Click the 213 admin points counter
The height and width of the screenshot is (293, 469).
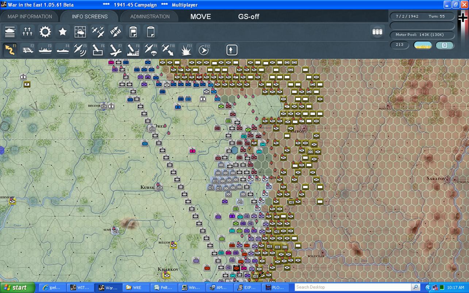click(x=400, y=45)
